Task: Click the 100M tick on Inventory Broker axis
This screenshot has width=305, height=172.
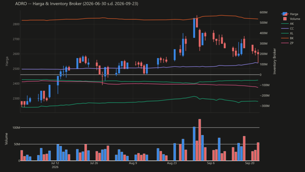Action: click(264, 64)
